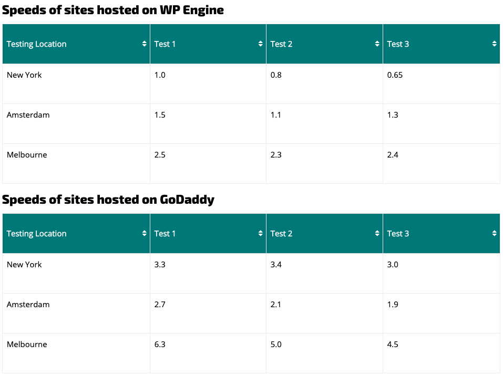Screen dimensions: 503x376
Task: Click the WP Engine Testing Location header text
Action: [37, 44]
